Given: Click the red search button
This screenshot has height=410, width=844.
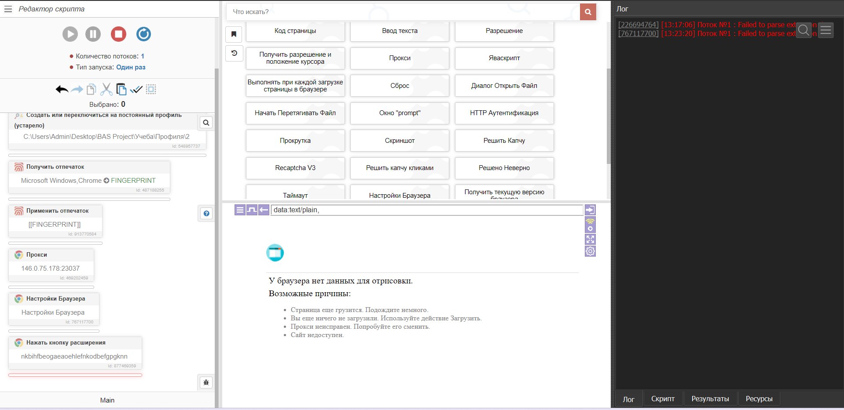Looking at the screenshot, I should 588,12.
